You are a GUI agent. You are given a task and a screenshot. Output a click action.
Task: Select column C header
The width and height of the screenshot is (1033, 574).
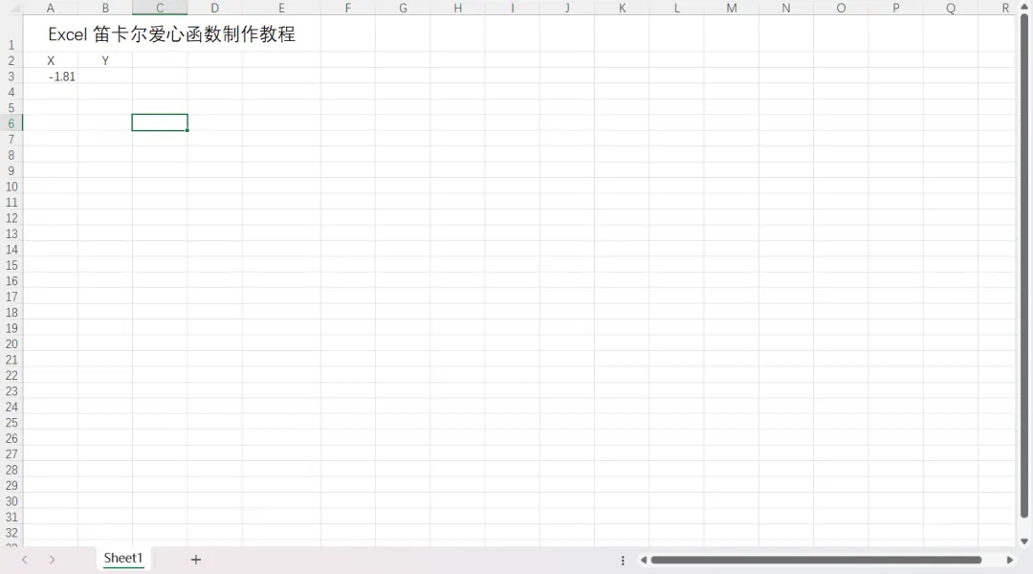click(160, 8)
